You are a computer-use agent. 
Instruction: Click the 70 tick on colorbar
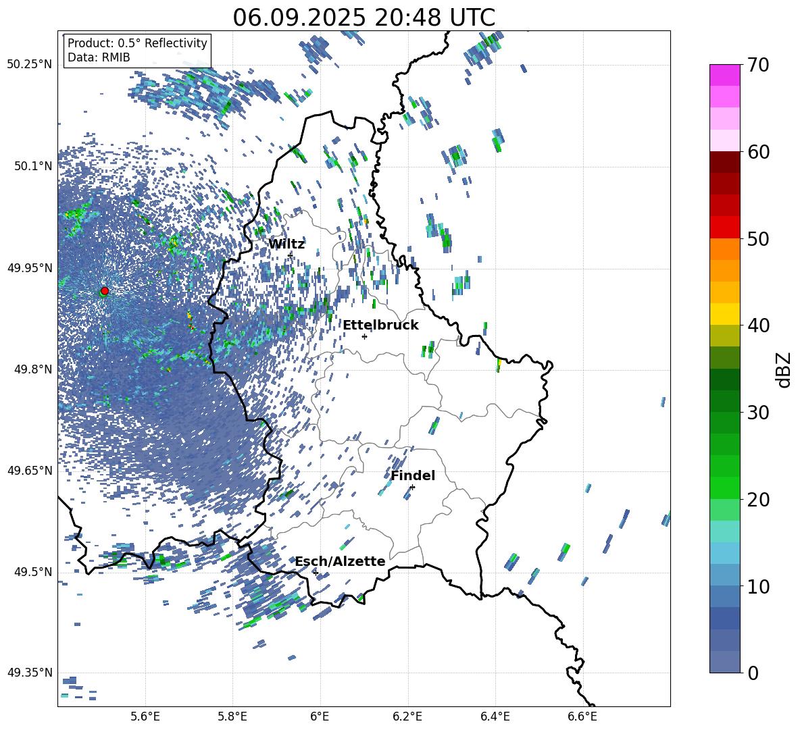point(758,65)
